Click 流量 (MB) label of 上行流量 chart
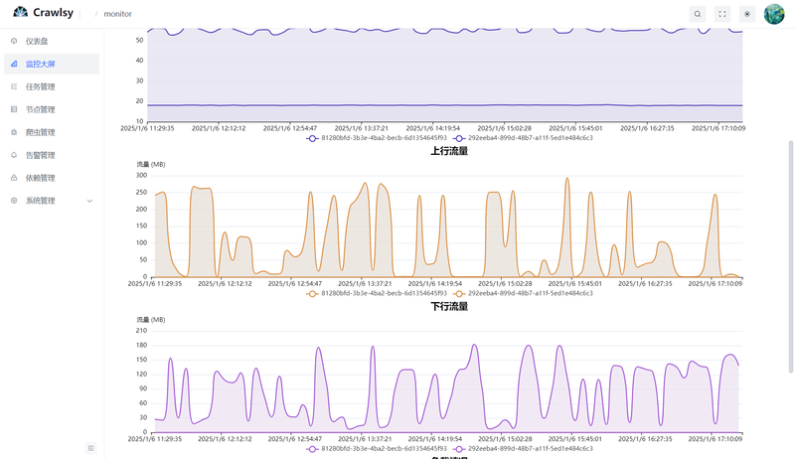Screen dimensions: 795x459 tap(151, 164)
